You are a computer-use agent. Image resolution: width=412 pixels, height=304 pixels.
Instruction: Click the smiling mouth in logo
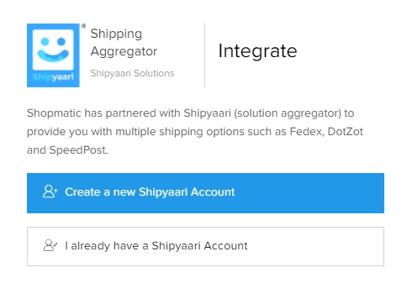(x=53, y=55)
